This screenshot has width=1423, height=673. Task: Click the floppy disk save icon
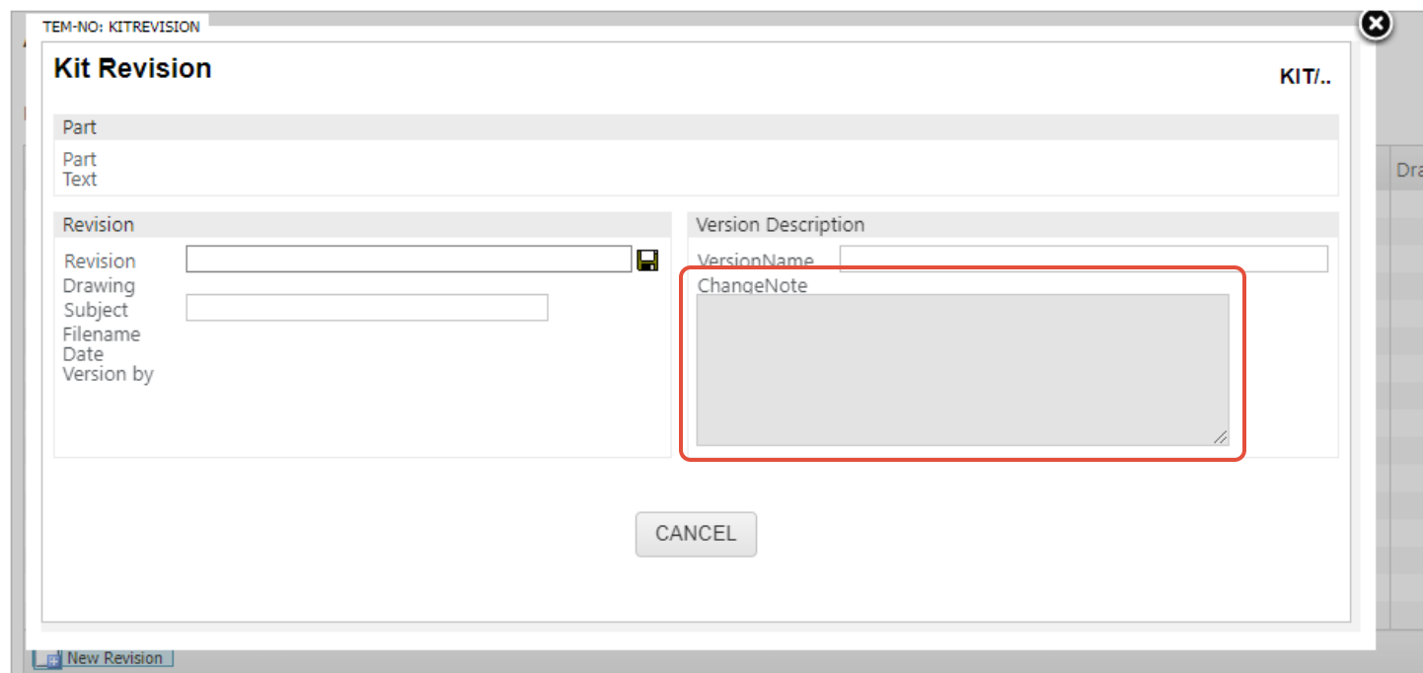pyautogui.click(x=647, y=261)
